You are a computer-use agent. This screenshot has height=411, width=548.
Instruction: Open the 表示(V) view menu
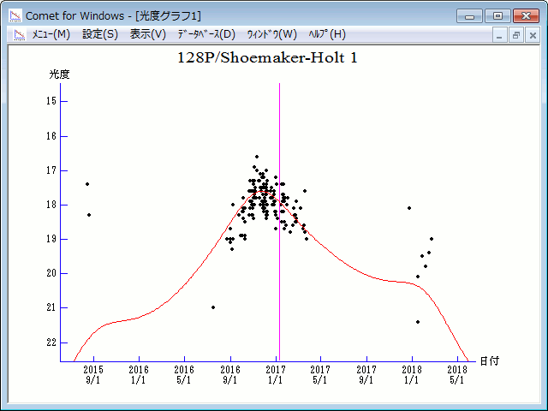(148, 34)
